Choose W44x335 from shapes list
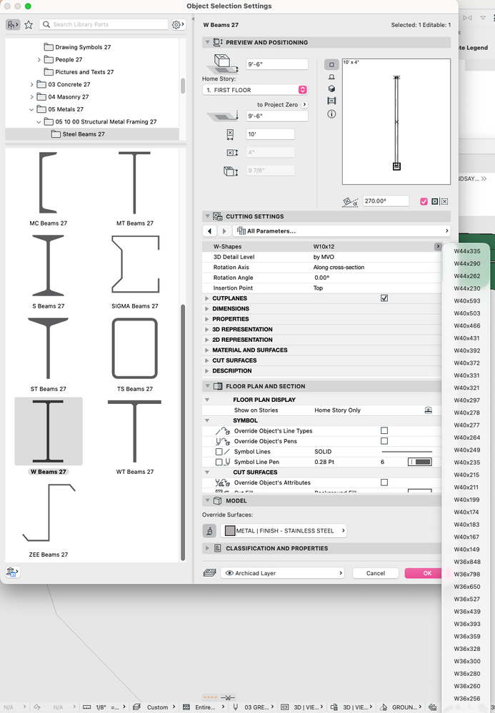495x713 pixels. click(467, 251)
